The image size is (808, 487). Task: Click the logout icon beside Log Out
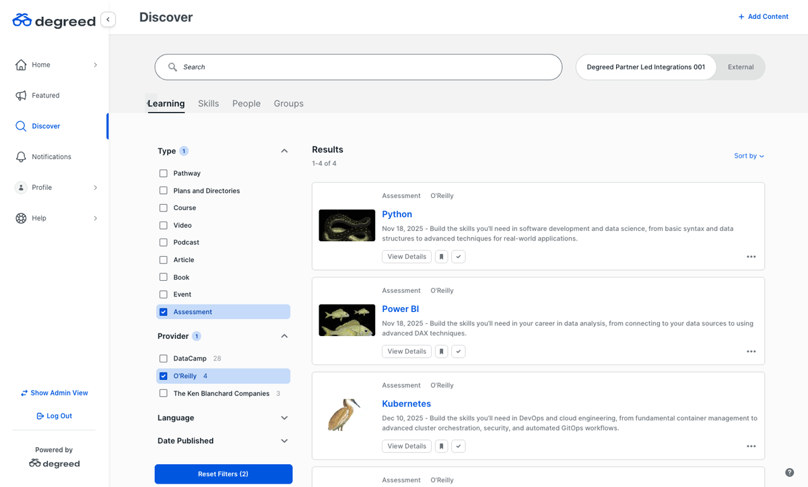pyautogui.click(x=40, y=416)
